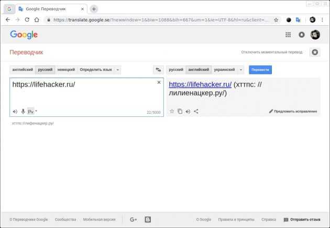The width and height of the screenshot is (330, 228).
Task: Open the Chrome profile avatar in toolbar
Action: tap(313, 20)
